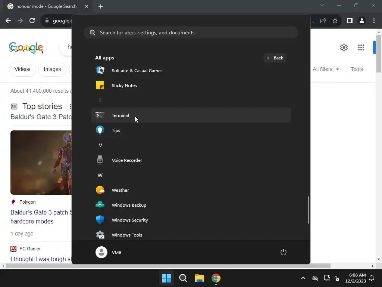The height and width of the screenshot is (287, 382).
Task: Open Windows Tools
Action: (x=191, y=235)
